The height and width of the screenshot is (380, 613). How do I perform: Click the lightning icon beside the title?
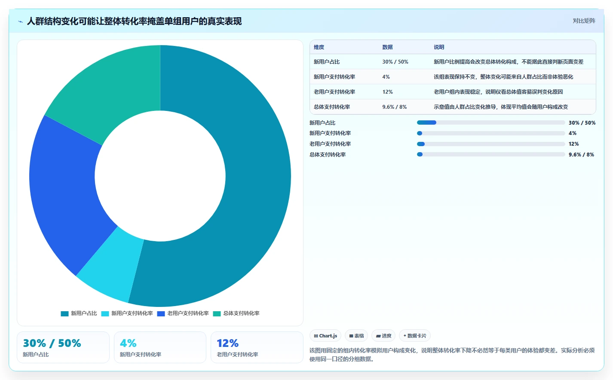click(20, 21)
